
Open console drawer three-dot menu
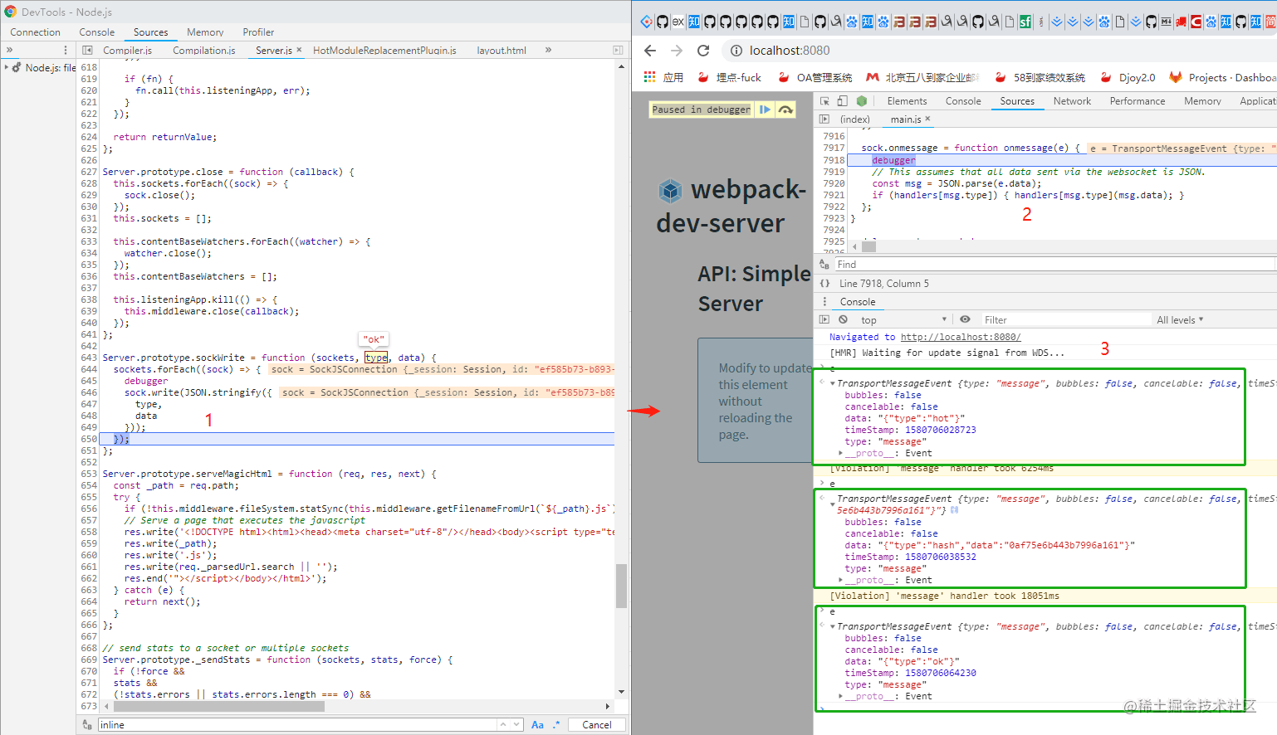pyautogui.click(x=824, y=302)
